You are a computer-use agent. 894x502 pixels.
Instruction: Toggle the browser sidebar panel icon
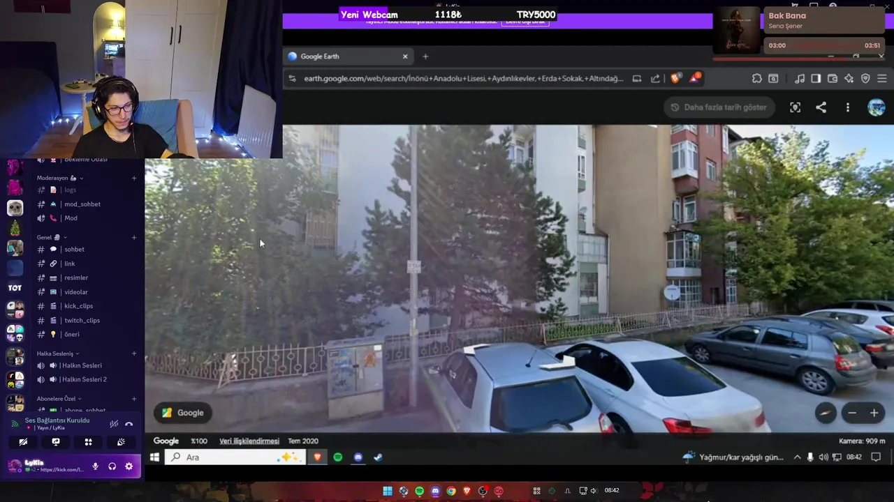click(x=816, y=79)
